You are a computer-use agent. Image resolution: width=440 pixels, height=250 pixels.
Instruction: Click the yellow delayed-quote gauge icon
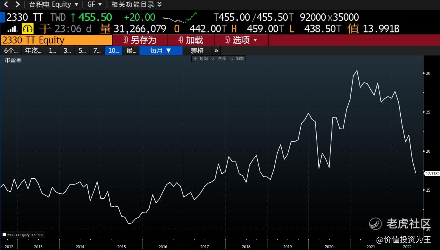click(27, 28)
